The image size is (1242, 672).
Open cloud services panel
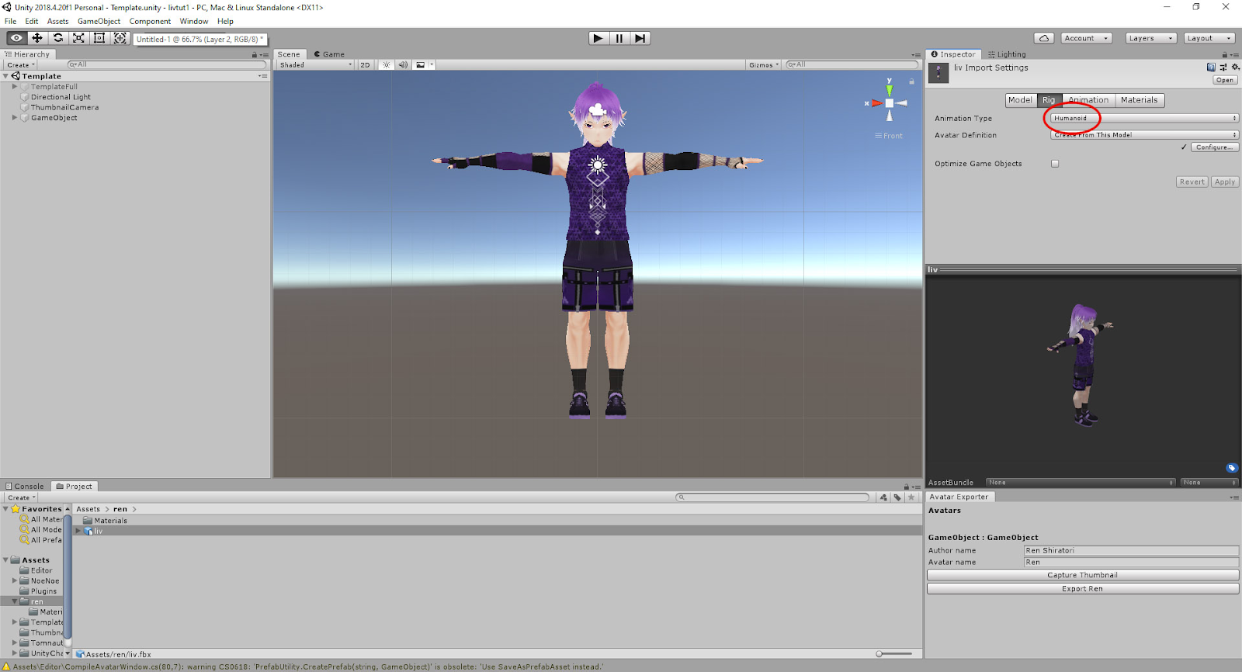tap(1044, 38)
